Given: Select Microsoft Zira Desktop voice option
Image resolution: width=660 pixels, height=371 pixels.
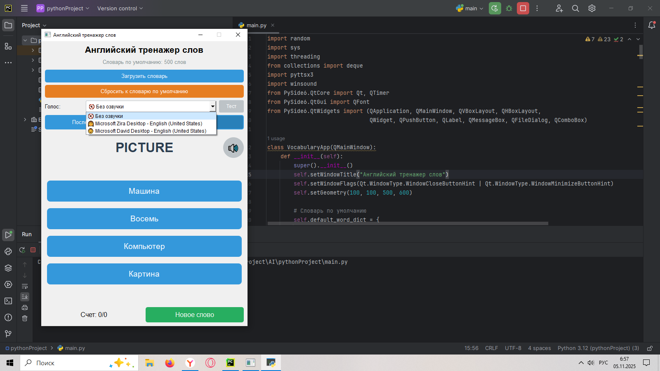Looking at the screenshot, I should click(x=148, y=124).
